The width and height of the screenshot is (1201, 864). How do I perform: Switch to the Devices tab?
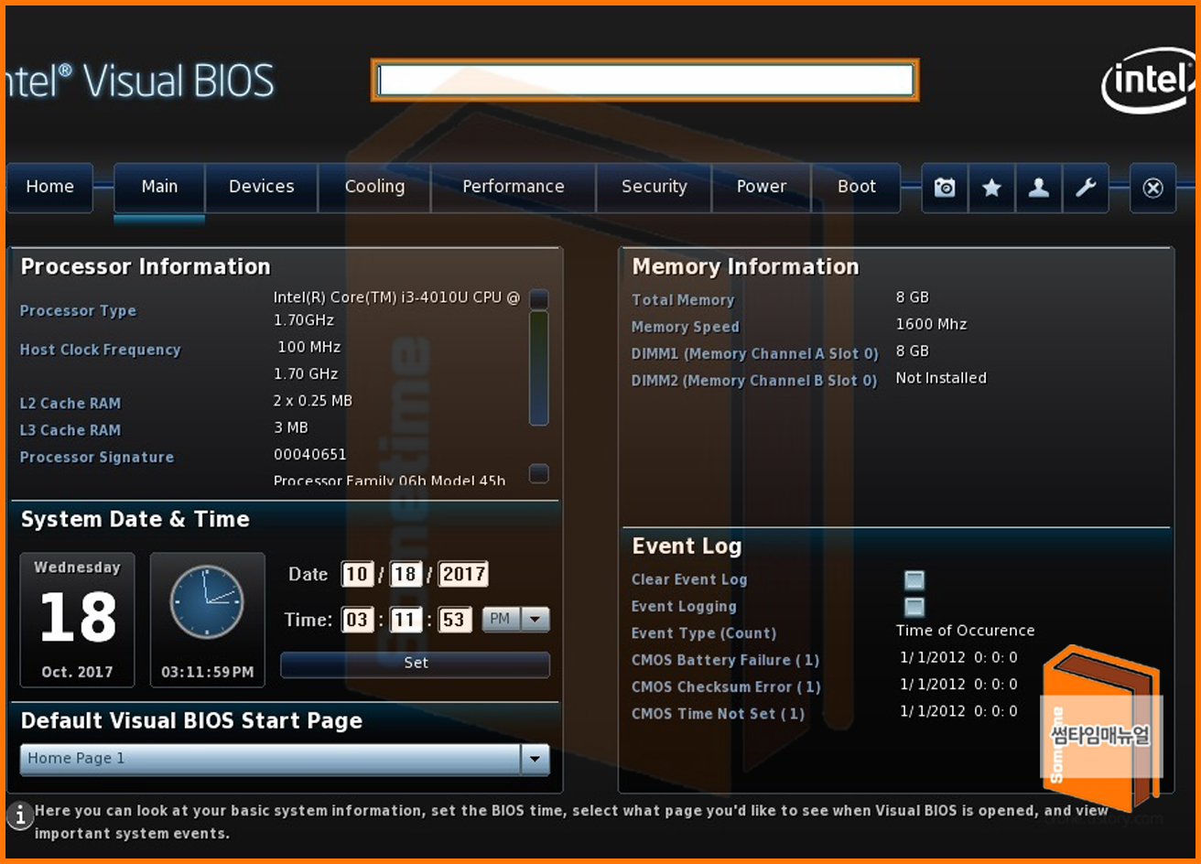(261, 188)
